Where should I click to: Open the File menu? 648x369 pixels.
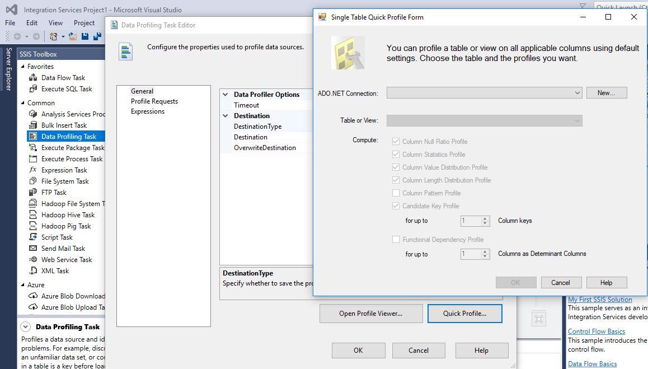pos(10,23)
